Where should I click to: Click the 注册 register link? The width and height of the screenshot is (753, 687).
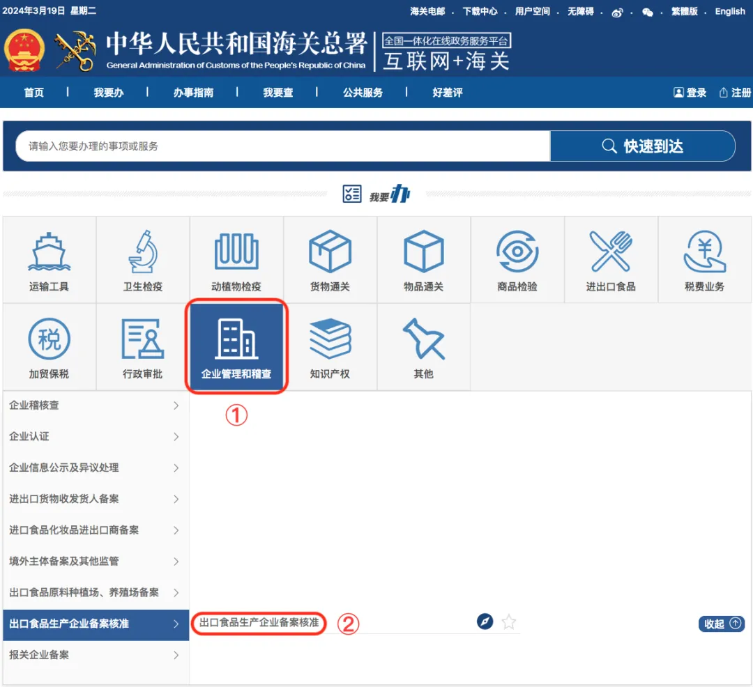(736, 92)
